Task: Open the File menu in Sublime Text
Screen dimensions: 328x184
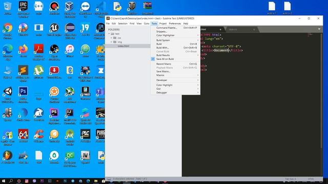Action: point(108,24)
